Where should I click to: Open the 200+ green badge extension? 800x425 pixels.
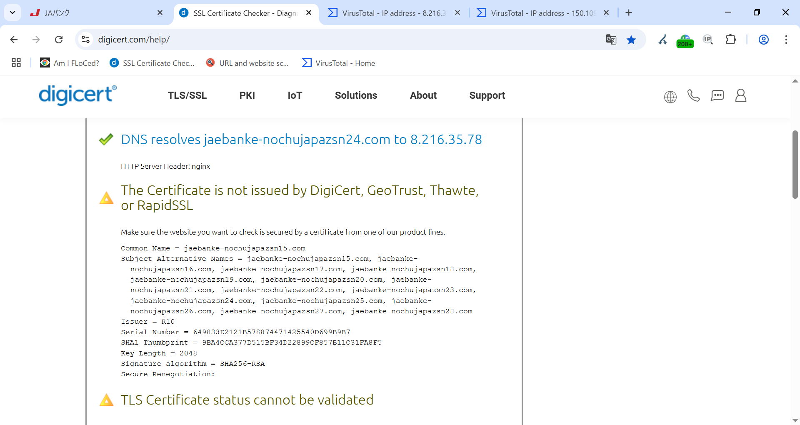(x=685, y=41)
